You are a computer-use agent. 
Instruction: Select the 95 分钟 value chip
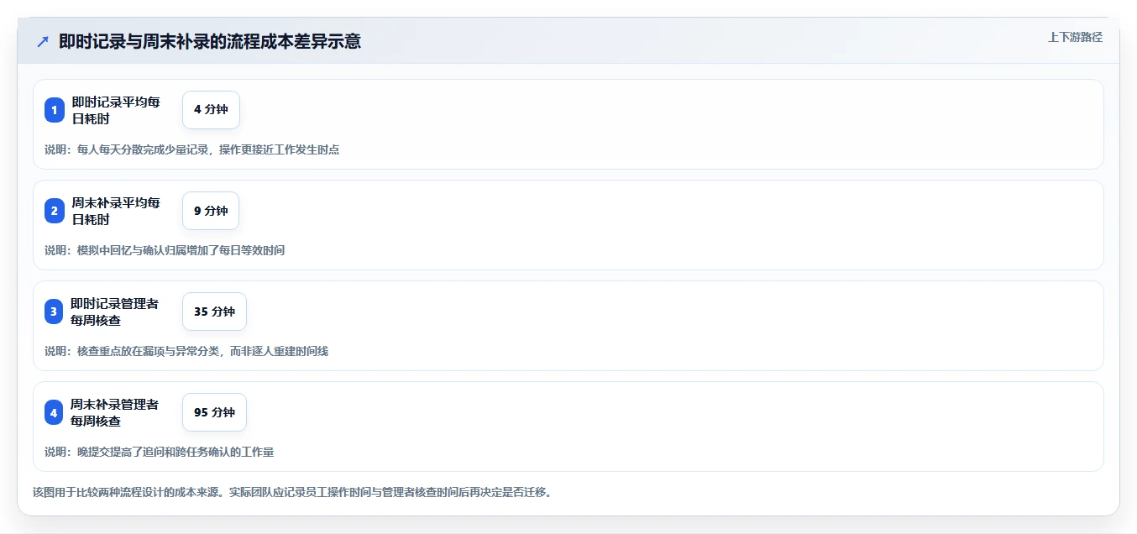pos(214,412)
